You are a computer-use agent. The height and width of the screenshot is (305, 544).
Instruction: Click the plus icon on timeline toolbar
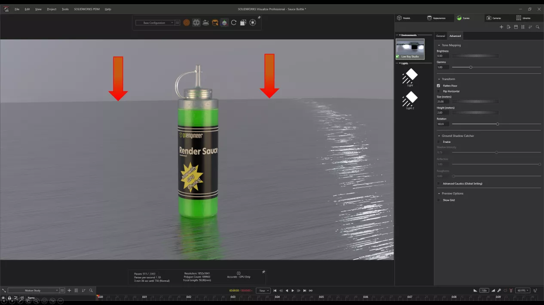pos(69,290)
